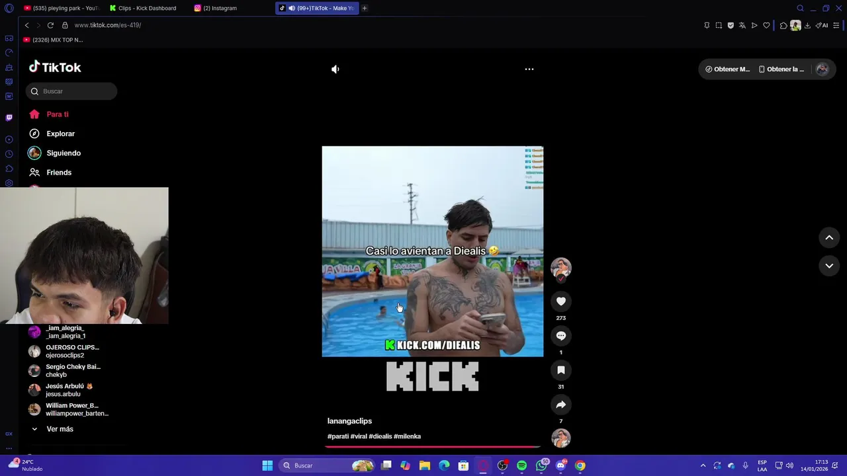847x476 pixels.
Task: Seek on the video progress bar
Action: (433, 447)
